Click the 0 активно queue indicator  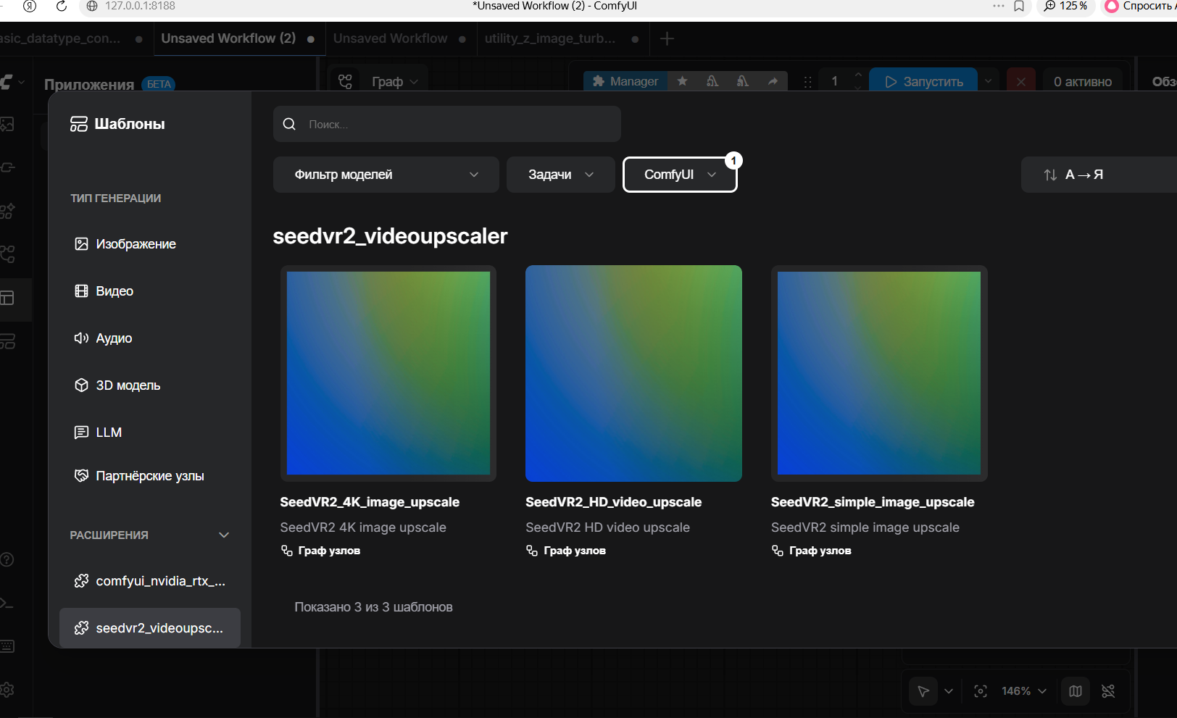pyautogui.click(x=1083, y=82)
